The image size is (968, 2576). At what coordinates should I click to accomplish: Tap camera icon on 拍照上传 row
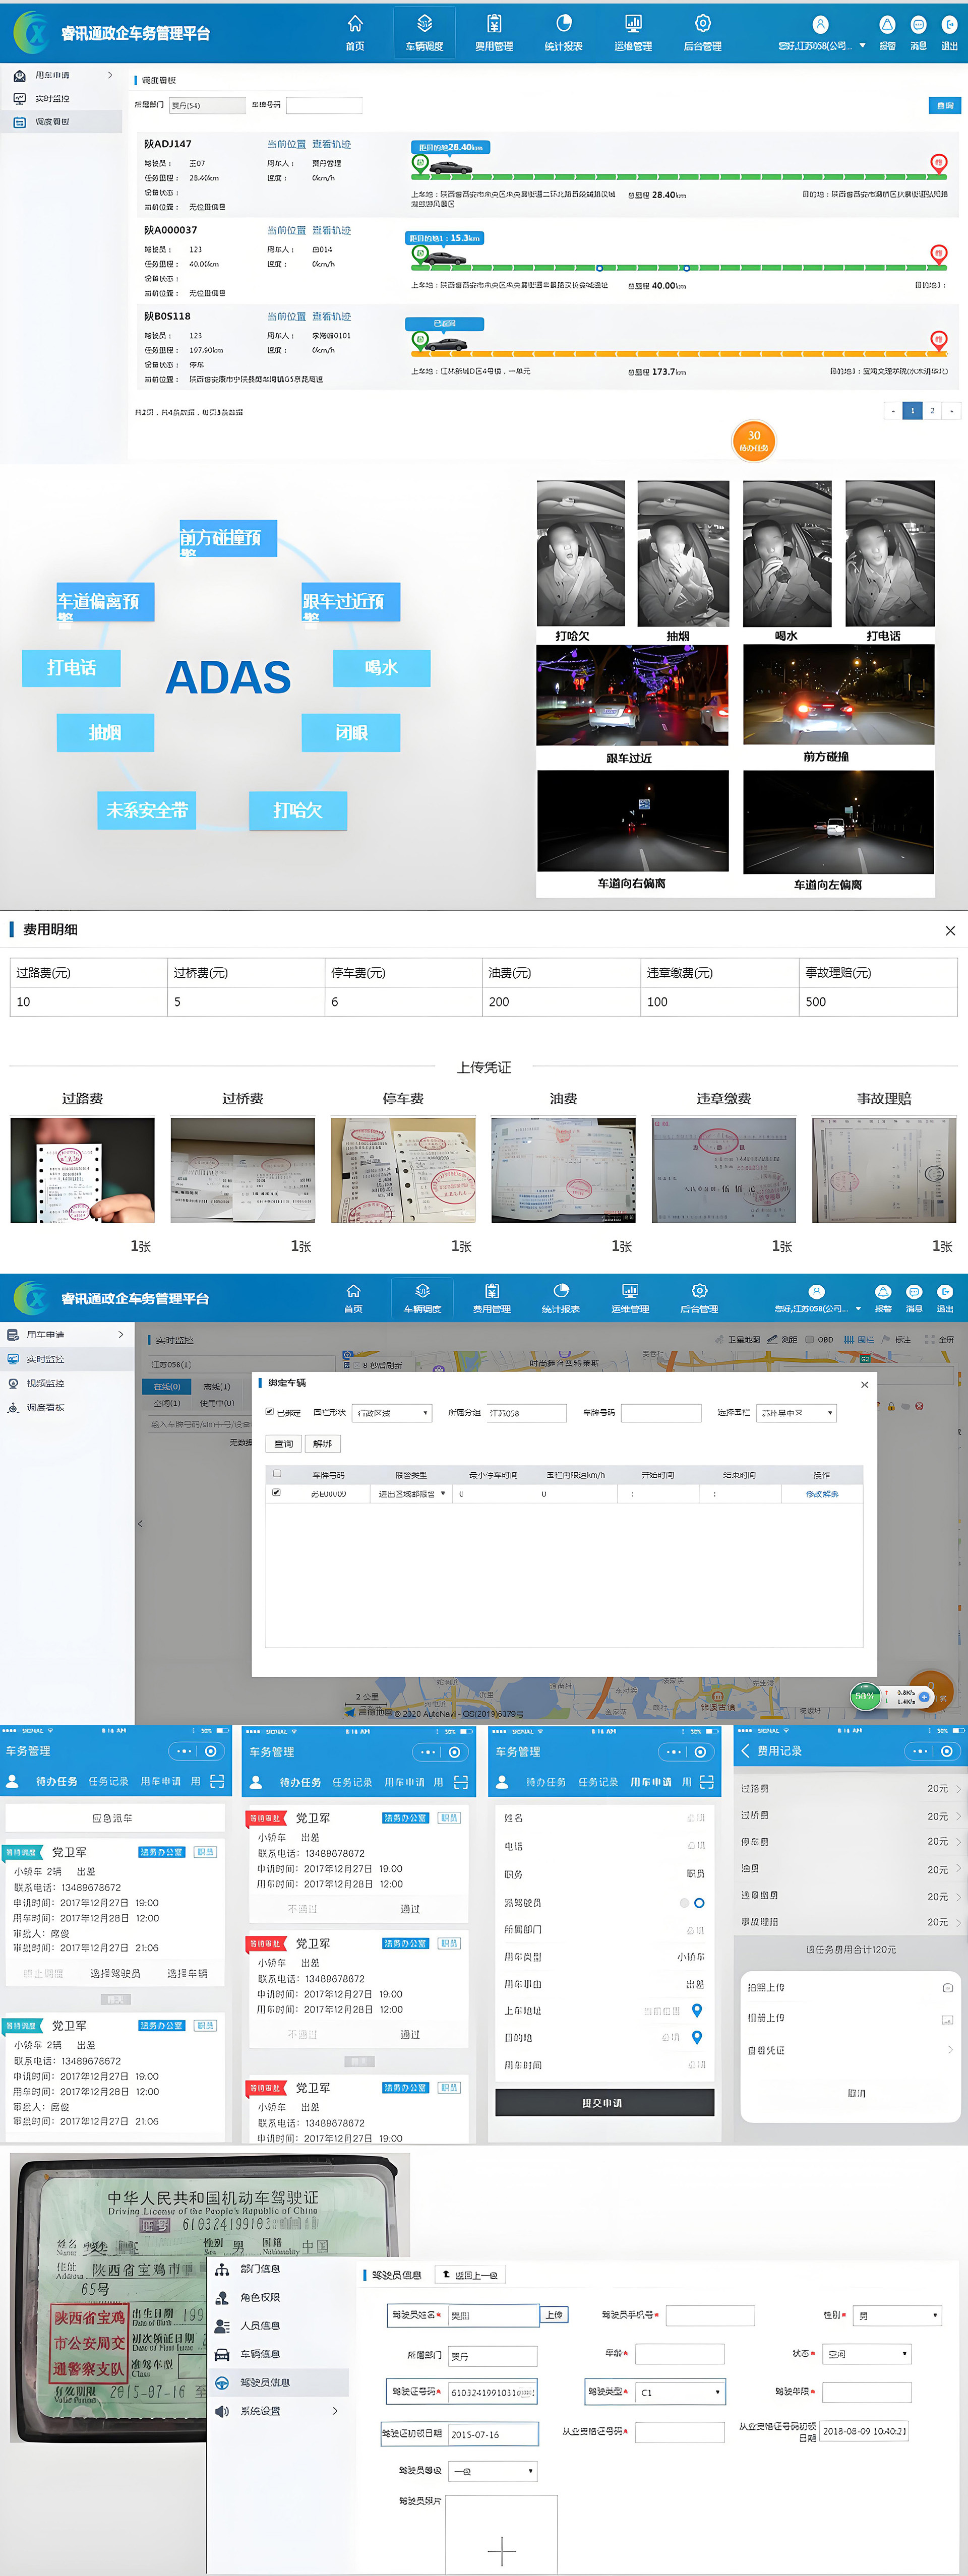click(x=947, y=1987)
